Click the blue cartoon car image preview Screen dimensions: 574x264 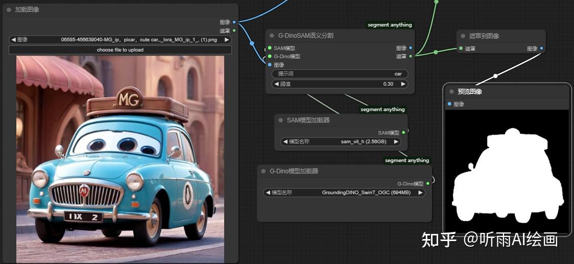(x=121, y=160)
